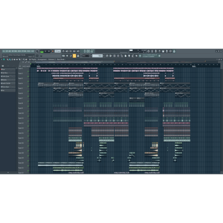Toggle the multilink-to-controllers icon
Viewport: 223px width, 223px height.
click(x=78, y=56)
